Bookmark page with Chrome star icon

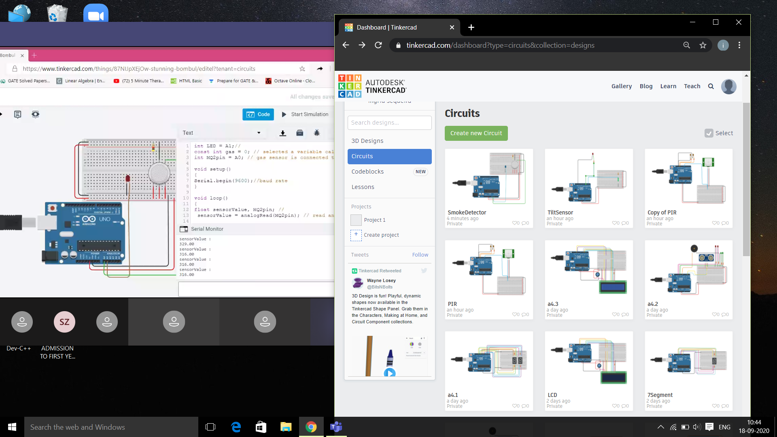tap(703, 45)
